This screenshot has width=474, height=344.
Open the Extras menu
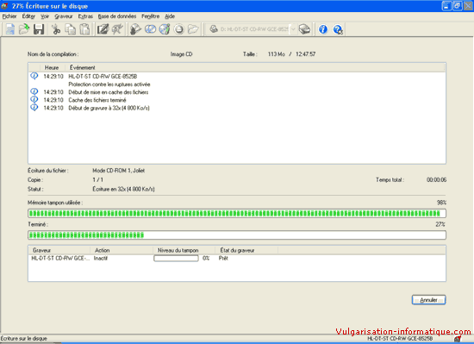(85, 16)
